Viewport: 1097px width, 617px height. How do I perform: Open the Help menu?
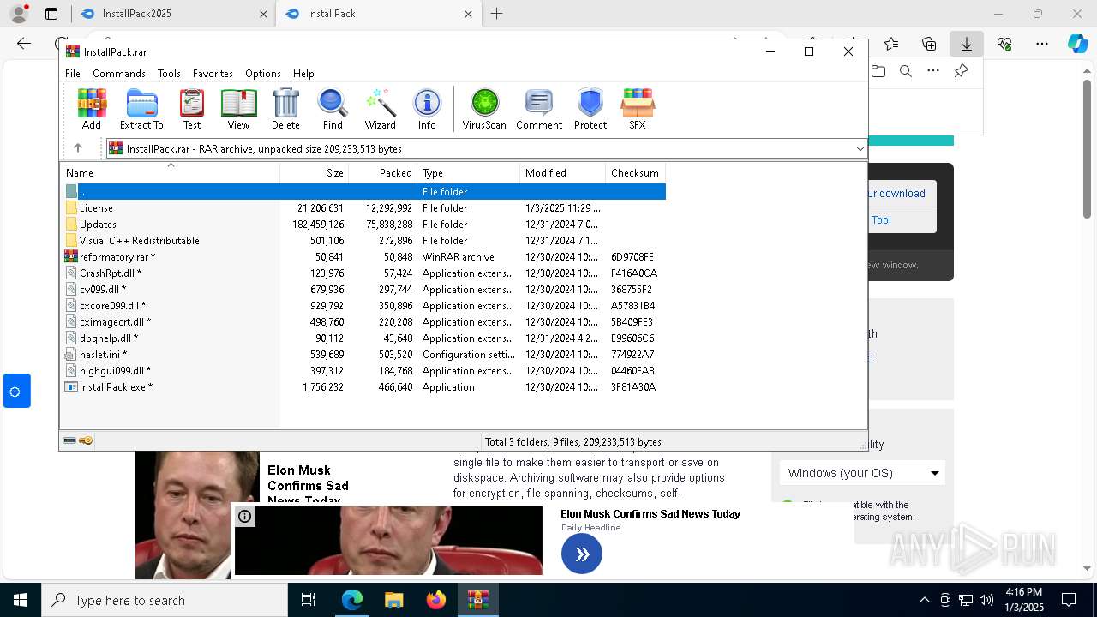point(303,74)
